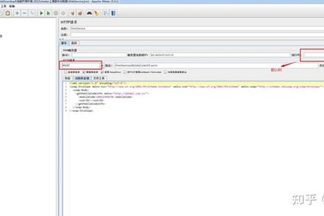Open the Function Helper dialog icon

pos(106,13)
